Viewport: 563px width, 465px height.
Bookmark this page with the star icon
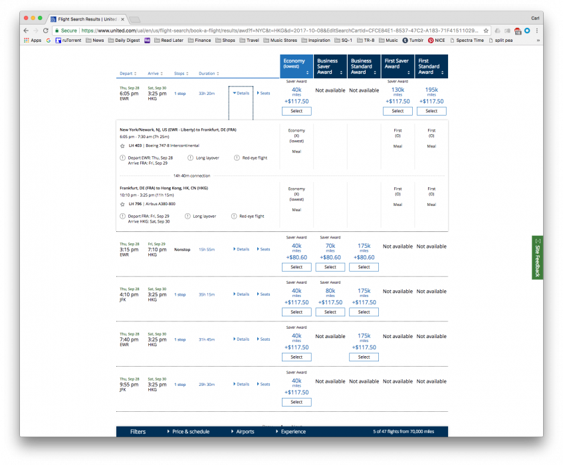click(x=486, y=31)
